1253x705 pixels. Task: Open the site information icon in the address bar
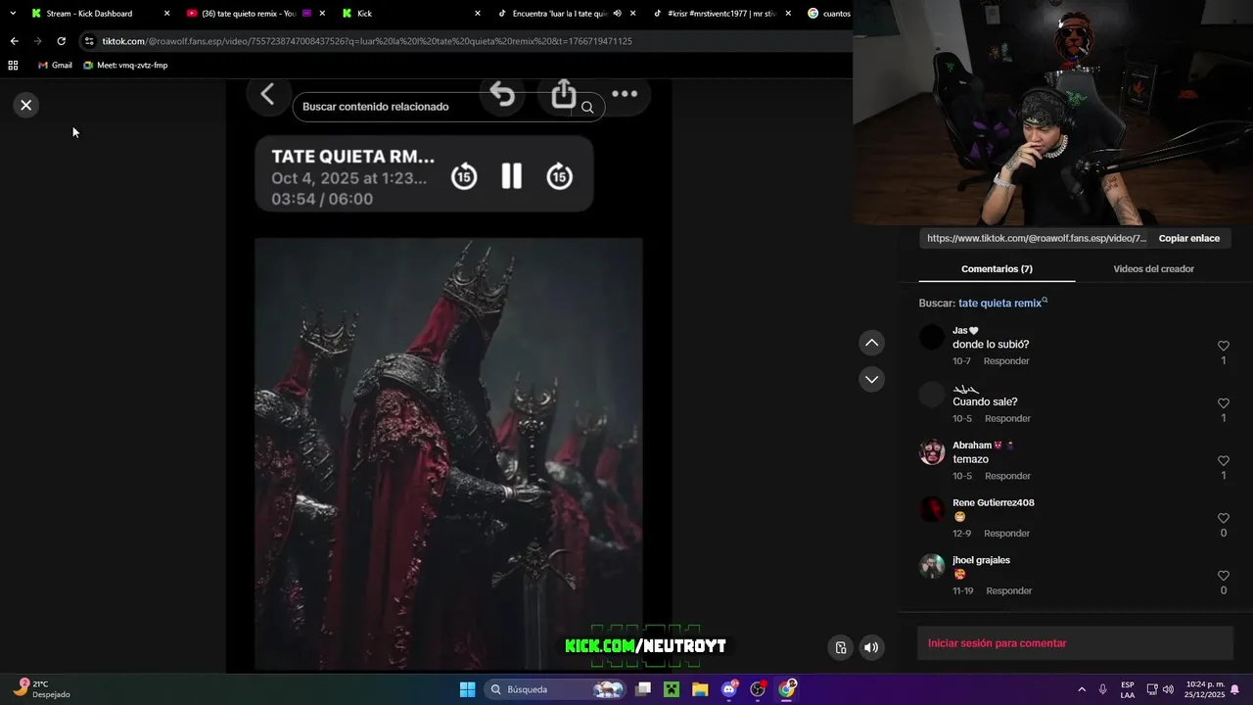(89, 41)
